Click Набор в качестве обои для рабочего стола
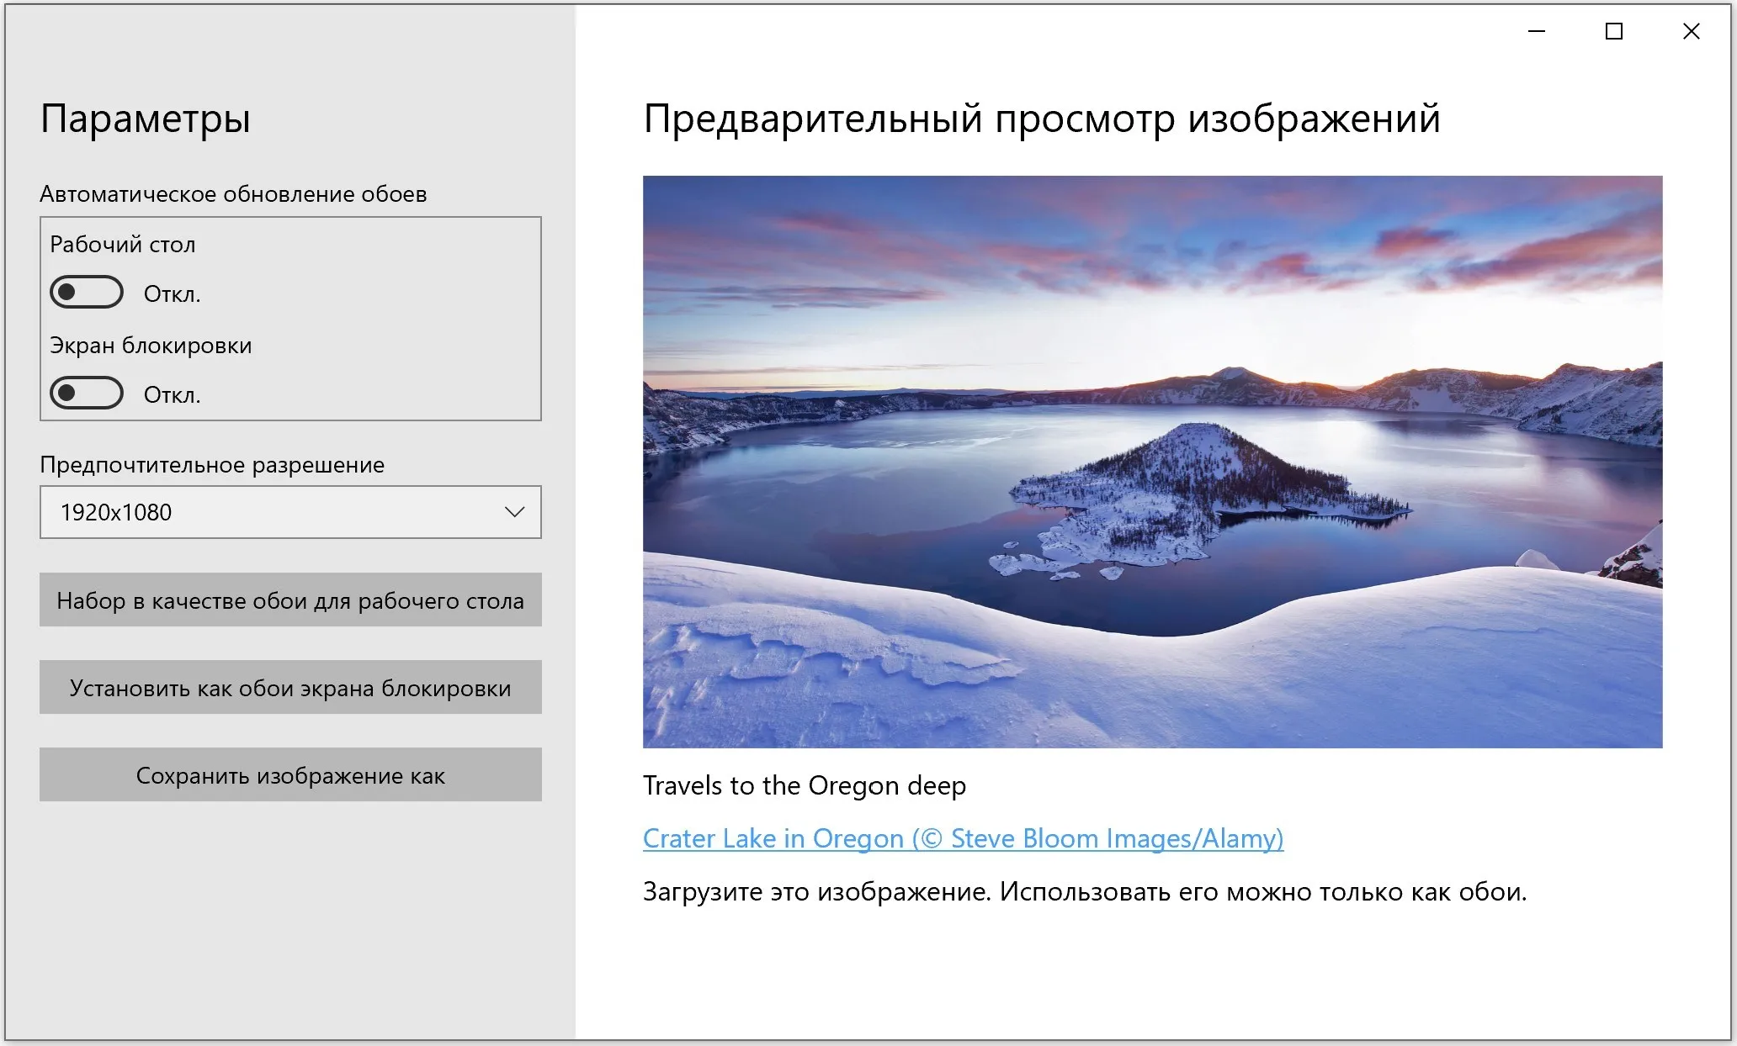Viewport: 1737px width, 1046px height. (x=290, y=600)
